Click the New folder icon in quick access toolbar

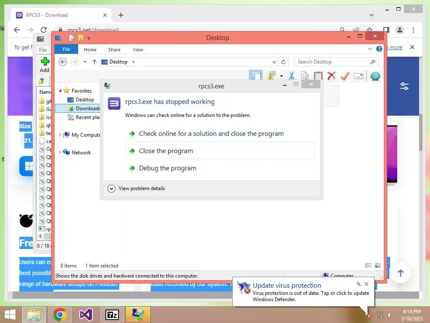click(x=80, y=38)
